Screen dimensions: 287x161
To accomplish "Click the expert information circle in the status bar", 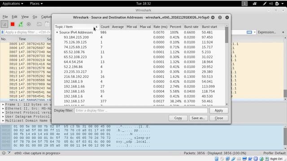I will [x=4, y=153].
